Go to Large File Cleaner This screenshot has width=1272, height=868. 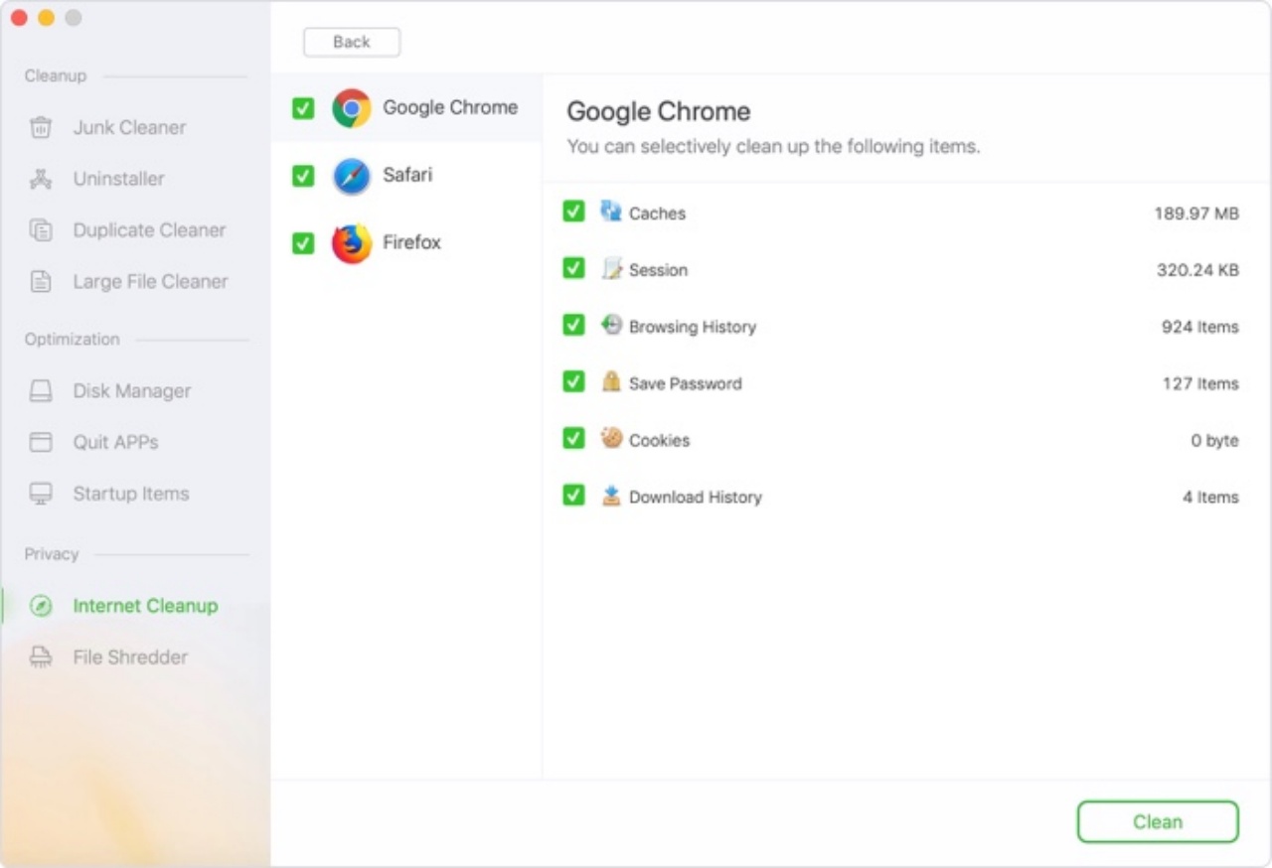(150, 282)
